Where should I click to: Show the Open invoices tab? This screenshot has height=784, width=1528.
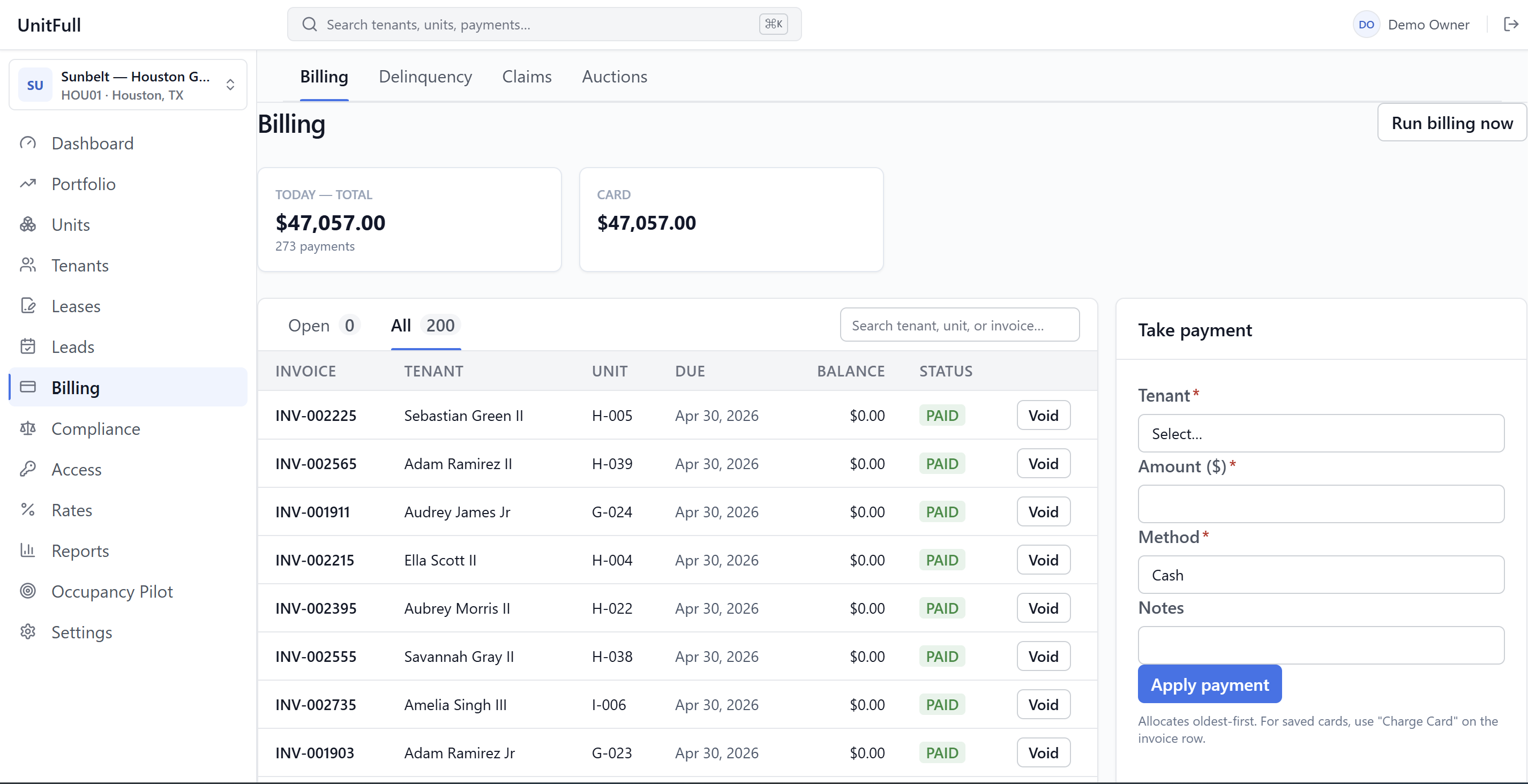324,326
